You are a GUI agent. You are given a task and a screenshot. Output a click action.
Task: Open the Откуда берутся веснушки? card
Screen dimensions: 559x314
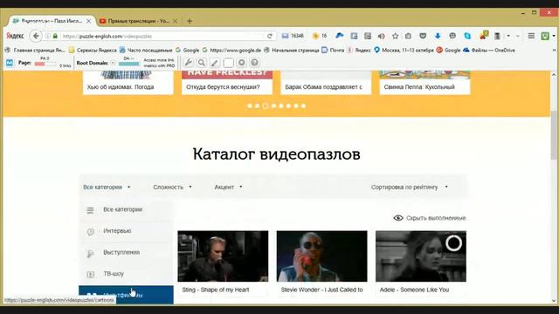coord(227,83)
